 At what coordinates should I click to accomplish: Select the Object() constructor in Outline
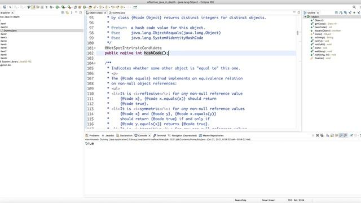coord(319,20)
